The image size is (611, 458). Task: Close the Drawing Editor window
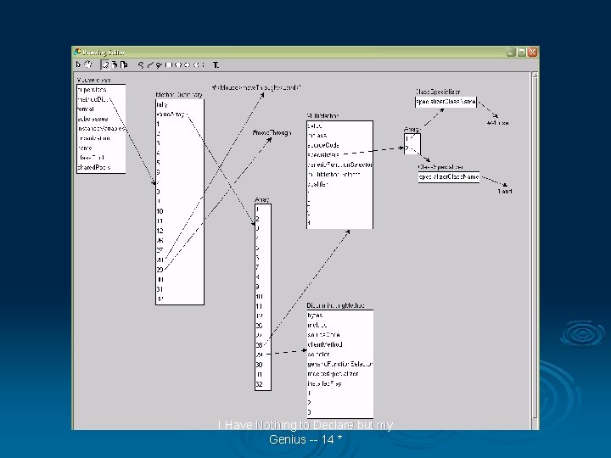coord(533,52)
